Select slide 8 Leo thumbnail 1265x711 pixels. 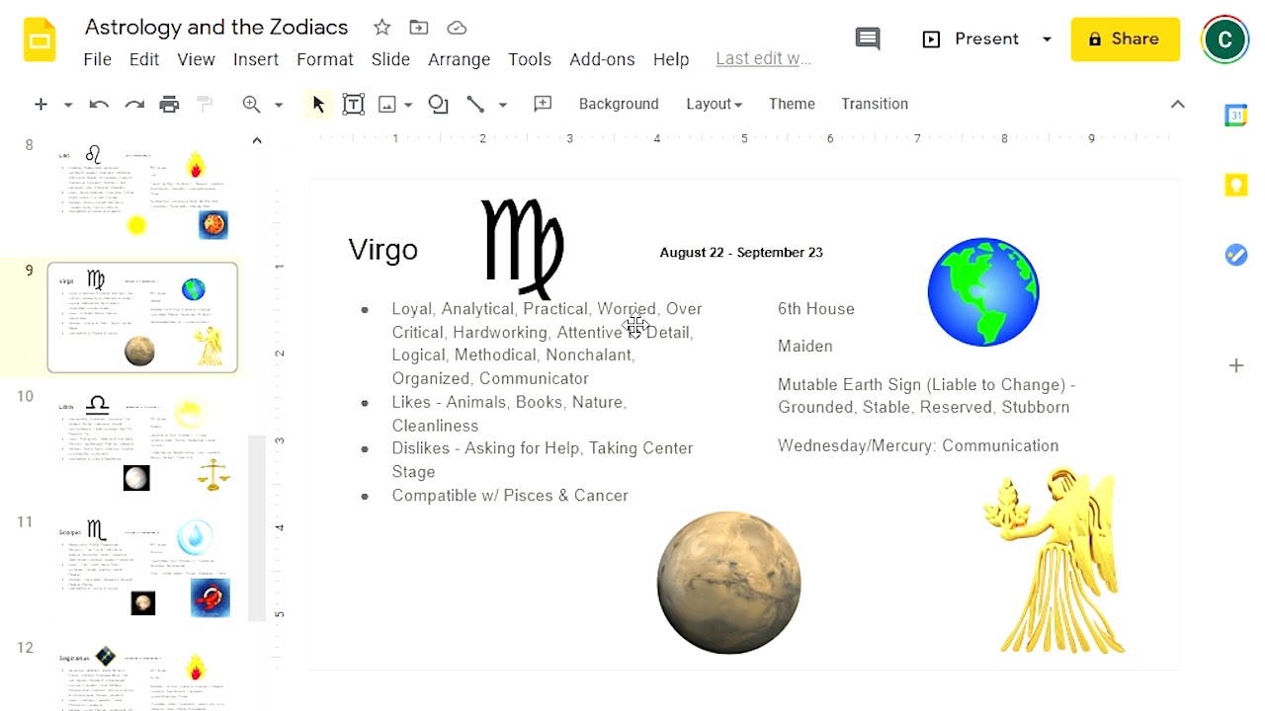coord(143,193)
